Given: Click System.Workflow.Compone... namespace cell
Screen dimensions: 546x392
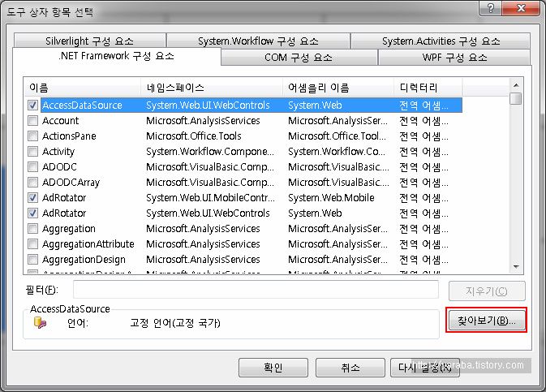Looking at the screenshot, I should click(210, 152).
